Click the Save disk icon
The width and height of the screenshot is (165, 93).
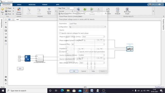click(x=6, y=11)
